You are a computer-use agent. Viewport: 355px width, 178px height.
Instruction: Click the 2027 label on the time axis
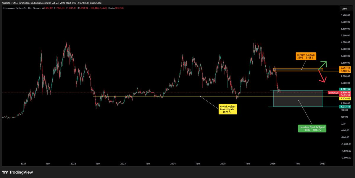[323, 163]
